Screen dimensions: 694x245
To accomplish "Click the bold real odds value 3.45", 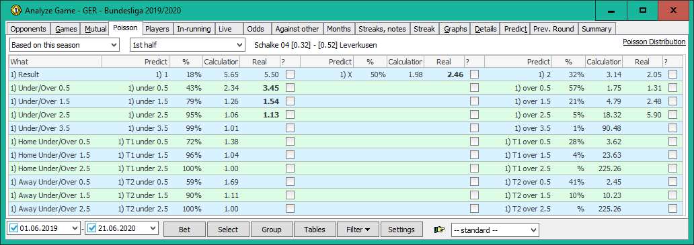I will pyautogui.click(x=271, y=88).
